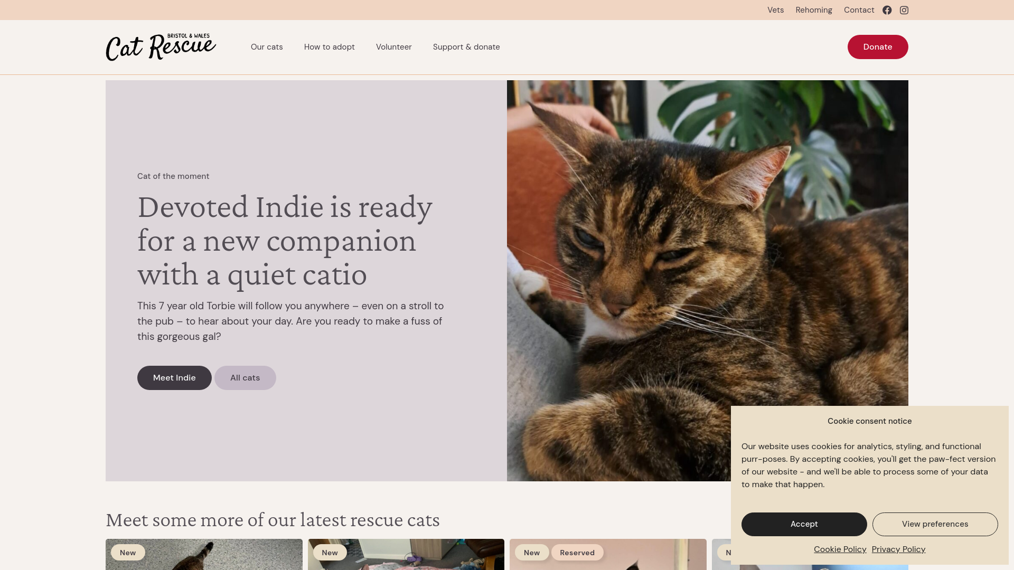Open the second cat card thumbnail
The height and width of the screenshot is (570, 1014).
pyautogui.click(x=406, y=554)
